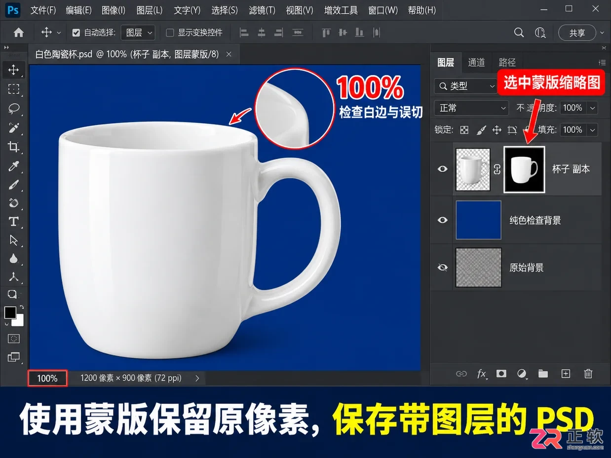Screen dimensions: 611x458
Task: Select the Eraser tool
Action: (13, 203)
